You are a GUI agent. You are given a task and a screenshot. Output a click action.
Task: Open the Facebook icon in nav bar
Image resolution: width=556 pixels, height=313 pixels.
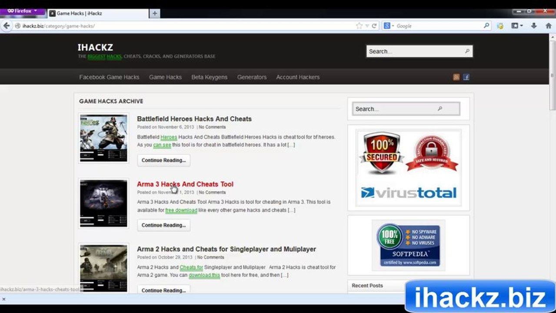pyautogui.click(x=466, y=77)
